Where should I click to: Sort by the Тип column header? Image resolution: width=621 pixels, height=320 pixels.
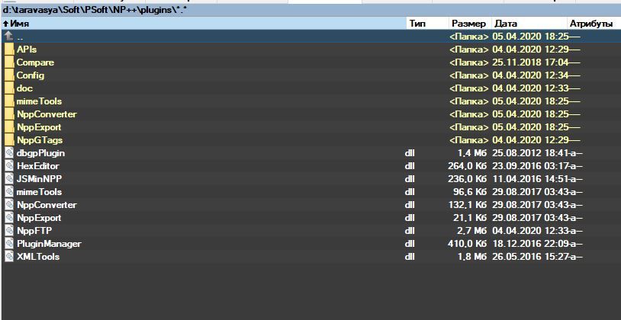(428, 24)
